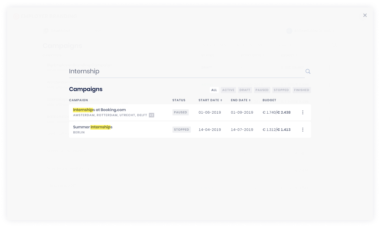Filter campaigns by DRAFT status
Screen dimensions: 380x227
(x=245, y=90)
